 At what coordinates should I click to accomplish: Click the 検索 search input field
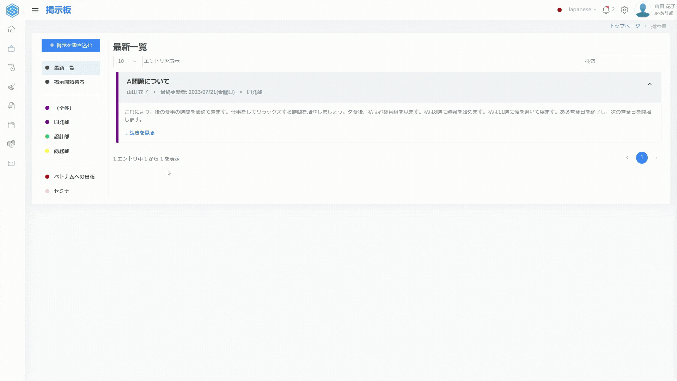[x=630, y=61]
